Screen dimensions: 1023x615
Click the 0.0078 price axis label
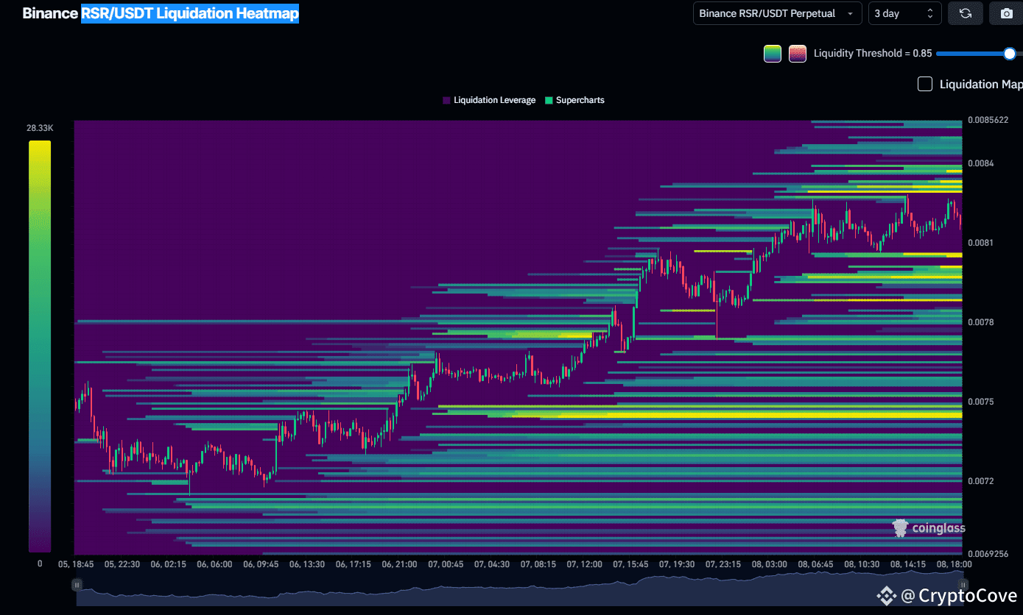[x=980, y=322]
